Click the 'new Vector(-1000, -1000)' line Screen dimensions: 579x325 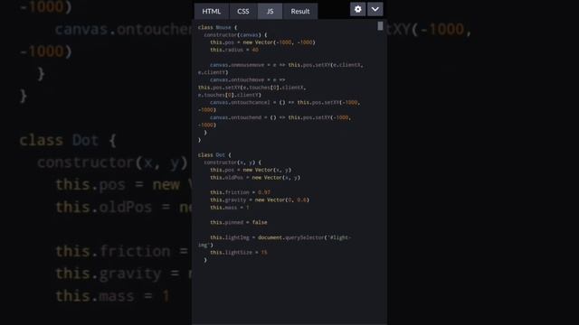(262, 42)
